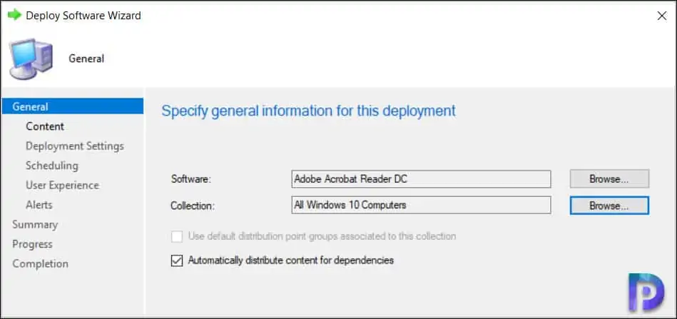
Task: Select the General step in the sidebar
Action: tap(73, 106)
